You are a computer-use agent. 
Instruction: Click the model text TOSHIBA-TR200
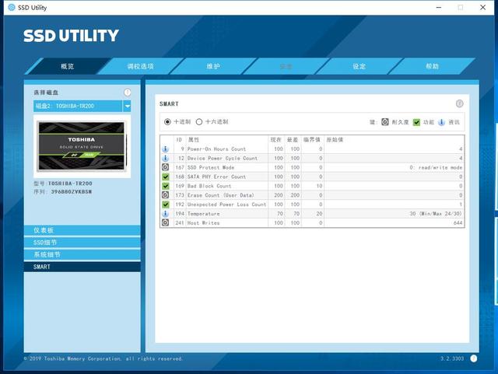pyautogui.click(x=70, y=184)
